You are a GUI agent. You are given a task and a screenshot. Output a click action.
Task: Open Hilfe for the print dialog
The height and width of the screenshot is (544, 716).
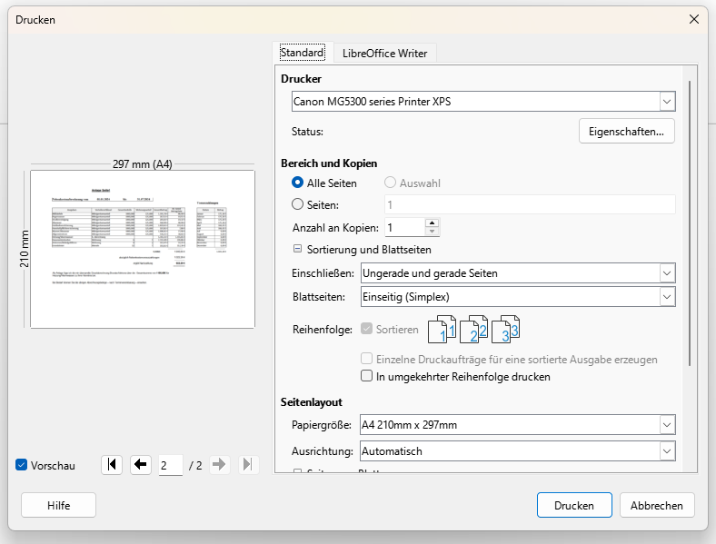coord(58,505)
